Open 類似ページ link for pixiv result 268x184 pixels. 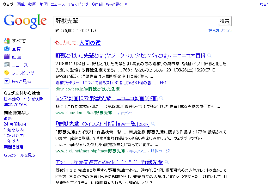tap(160, 151)
